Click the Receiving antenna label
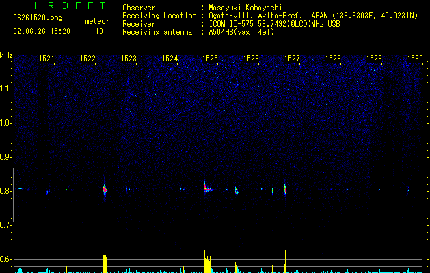Viewport: 430px width, 273px height. pyautogui.click(x=157, y=32)
